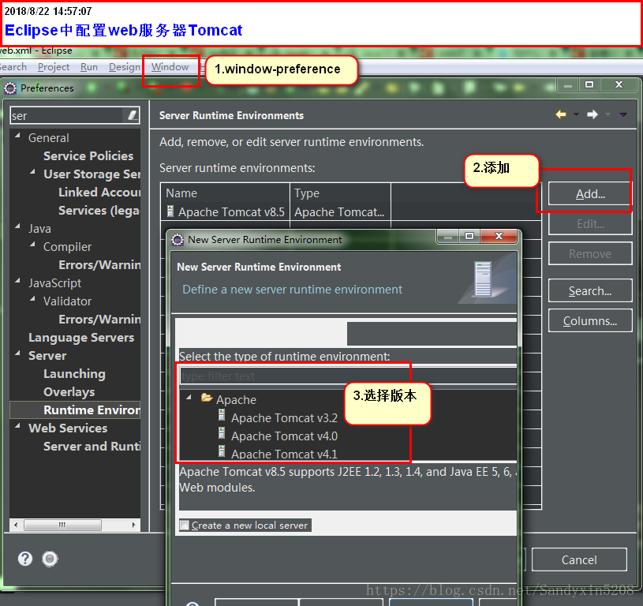This screenshot has width=643, height=606.
Task: Click the Cancel button in Preferences
Action: 579,559
